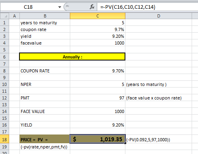This screenshot has width=198, height=154.
Task: Click the 'PRICE = PV =' label cell
Action: pos(45,139)
